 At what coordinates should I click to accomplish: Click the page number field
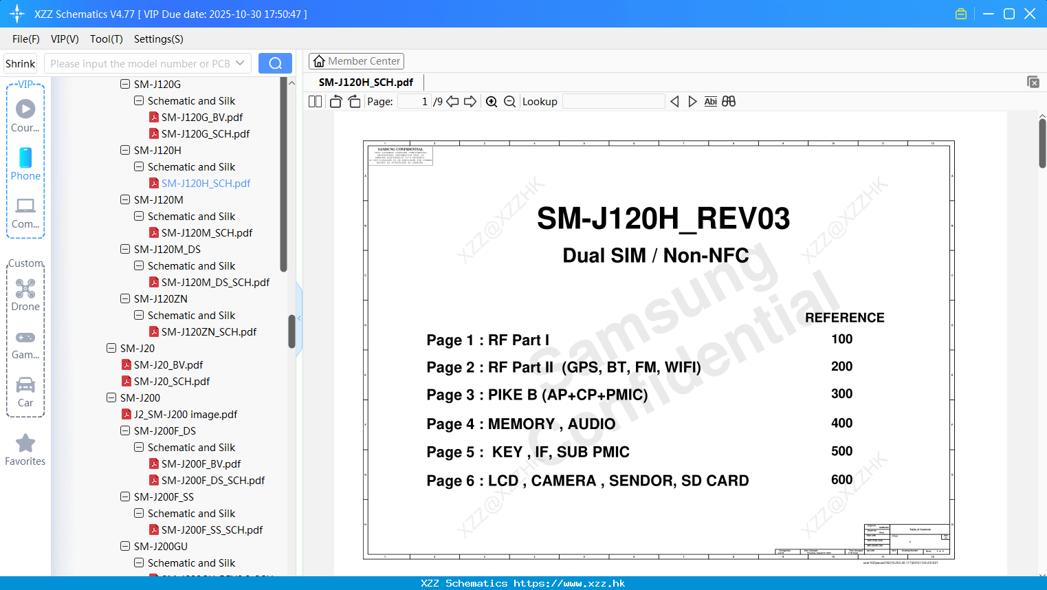414,101
